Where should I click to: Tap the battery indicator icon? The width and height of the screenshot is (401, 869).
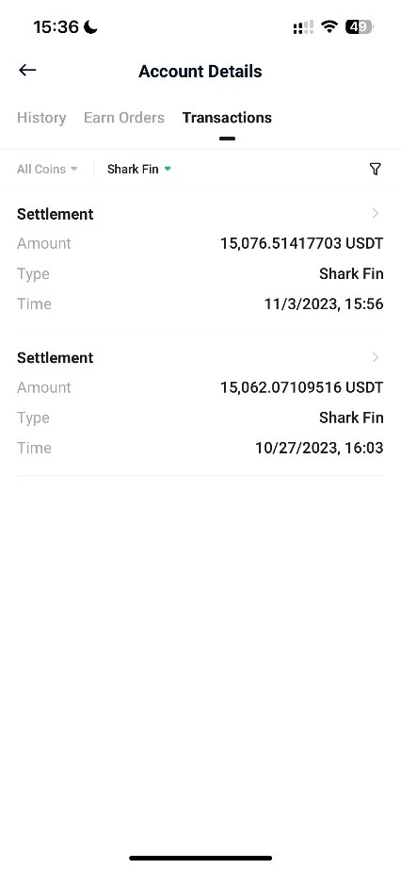tap(360, 26)
